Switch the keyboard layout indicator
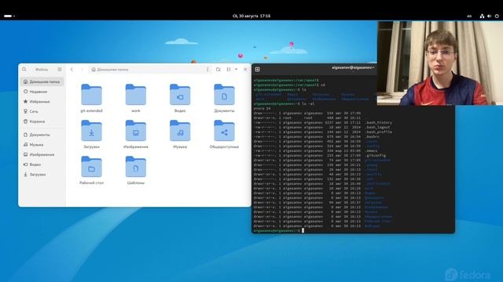The height and width of the screenshot is (282, 503). (469, 16)
